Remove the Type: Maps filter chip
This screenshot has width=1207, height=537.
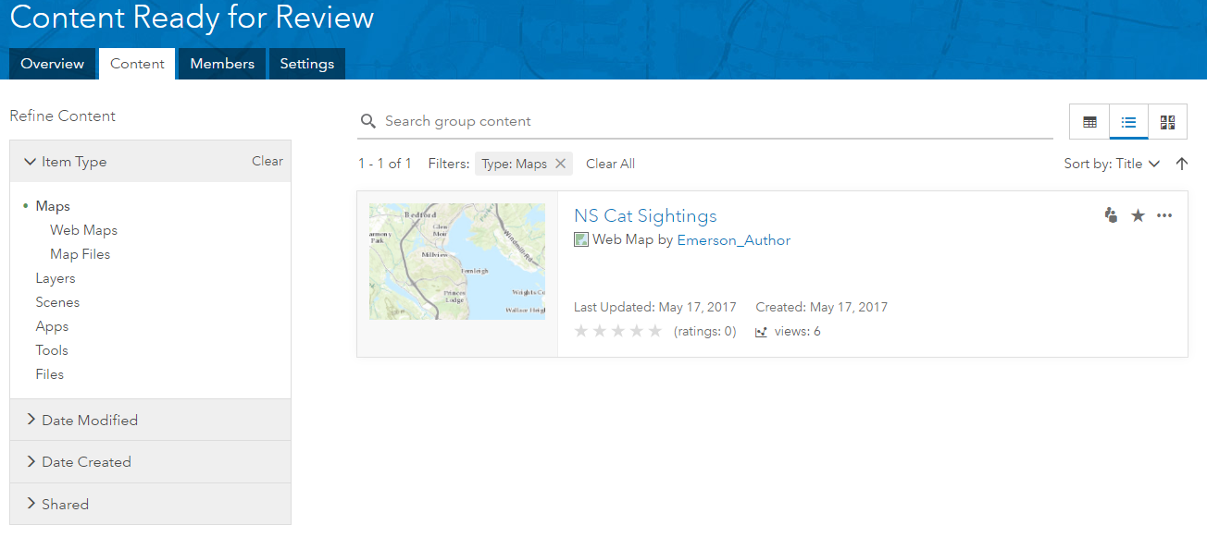tap(560, 164)
